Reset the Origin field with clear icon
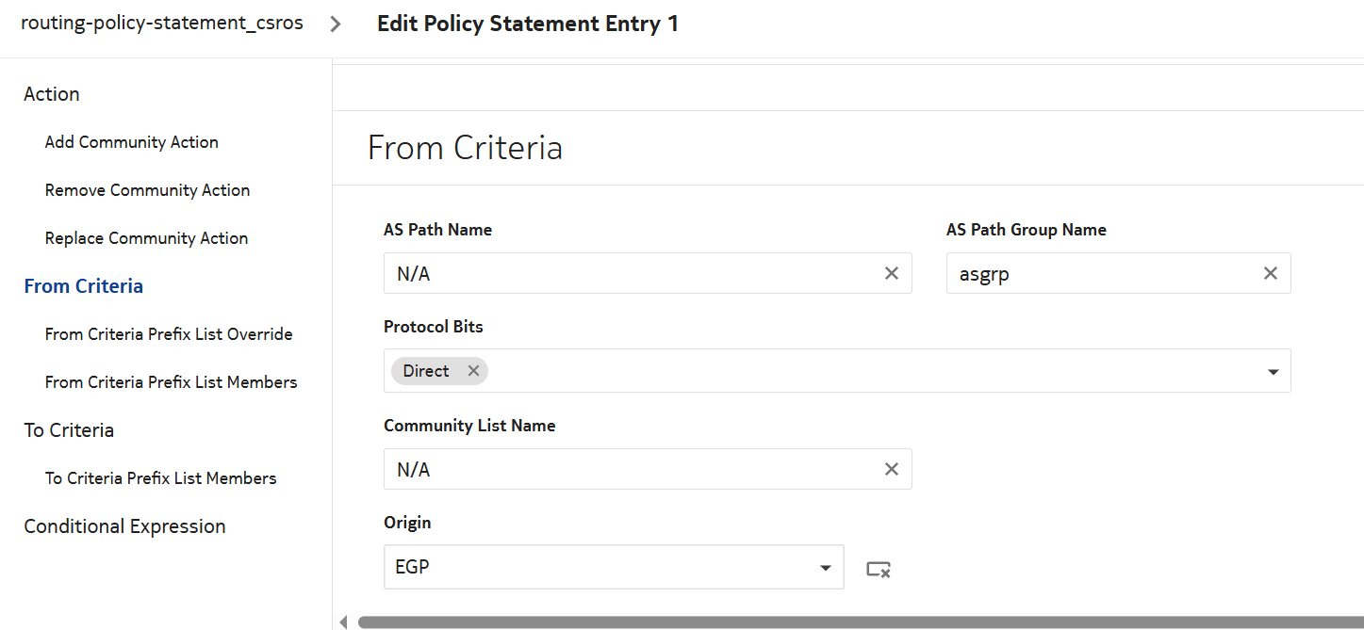Viewport: 1364px width, 630px height. 879,569
